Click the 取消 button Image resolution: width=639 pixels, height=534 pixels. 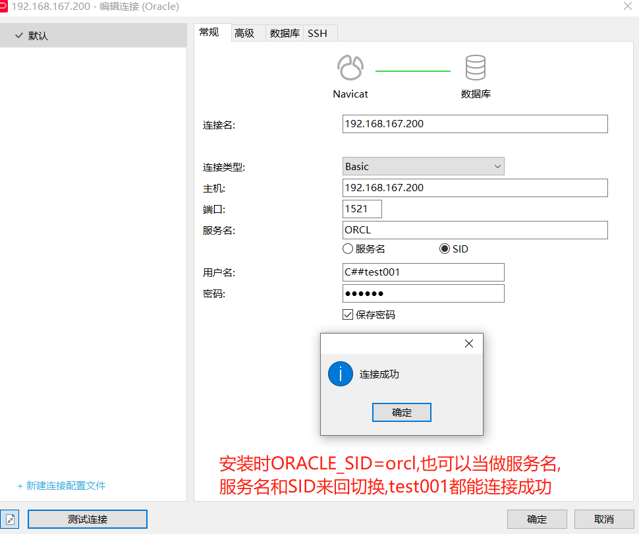pos(604,519)
